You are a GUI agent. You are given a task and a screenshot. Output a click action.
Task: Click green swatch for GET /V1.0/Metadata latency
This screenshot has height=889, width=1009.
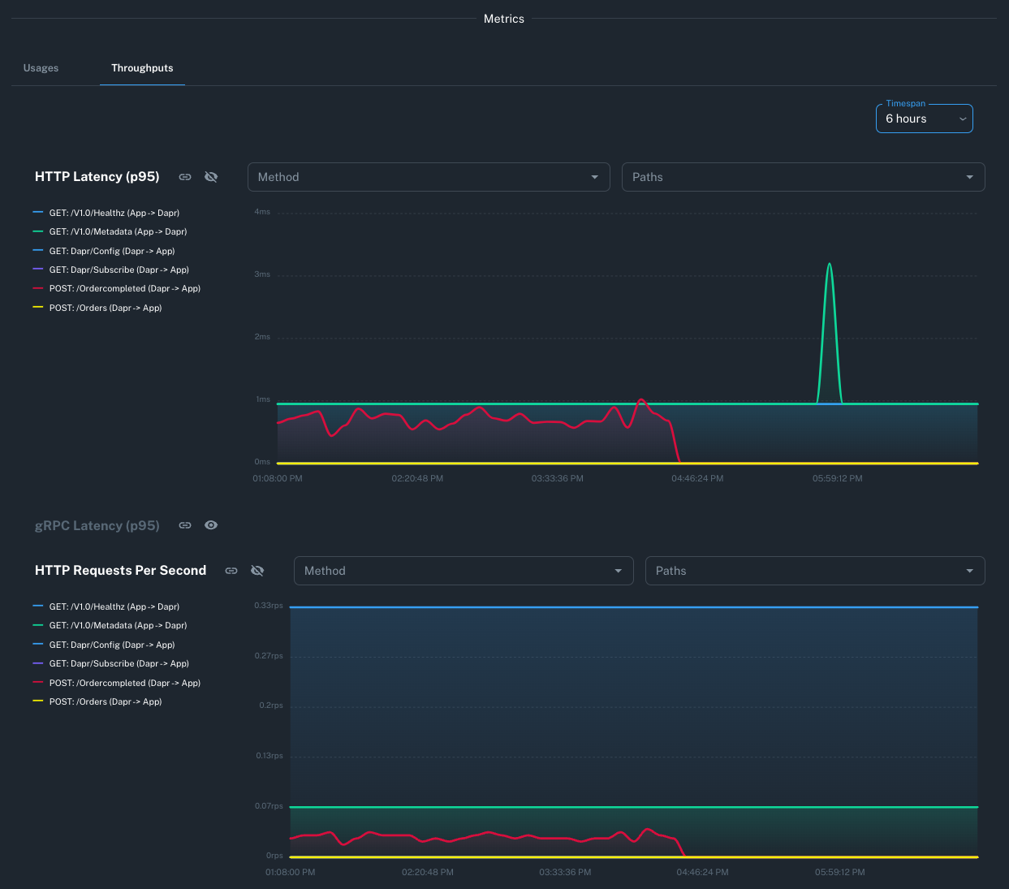click(x=37, y=231)
